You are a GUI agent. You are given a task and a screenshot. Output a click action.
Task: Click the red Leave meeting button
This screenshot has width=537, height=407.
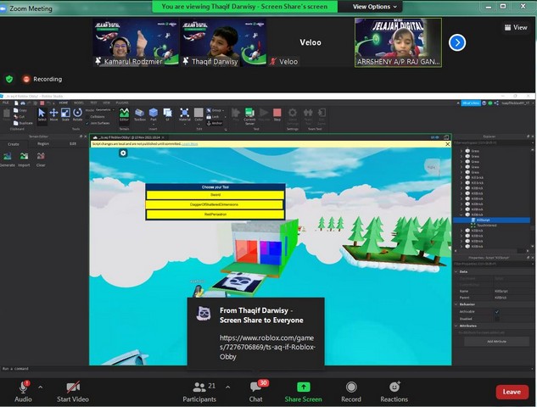(512, 392)
